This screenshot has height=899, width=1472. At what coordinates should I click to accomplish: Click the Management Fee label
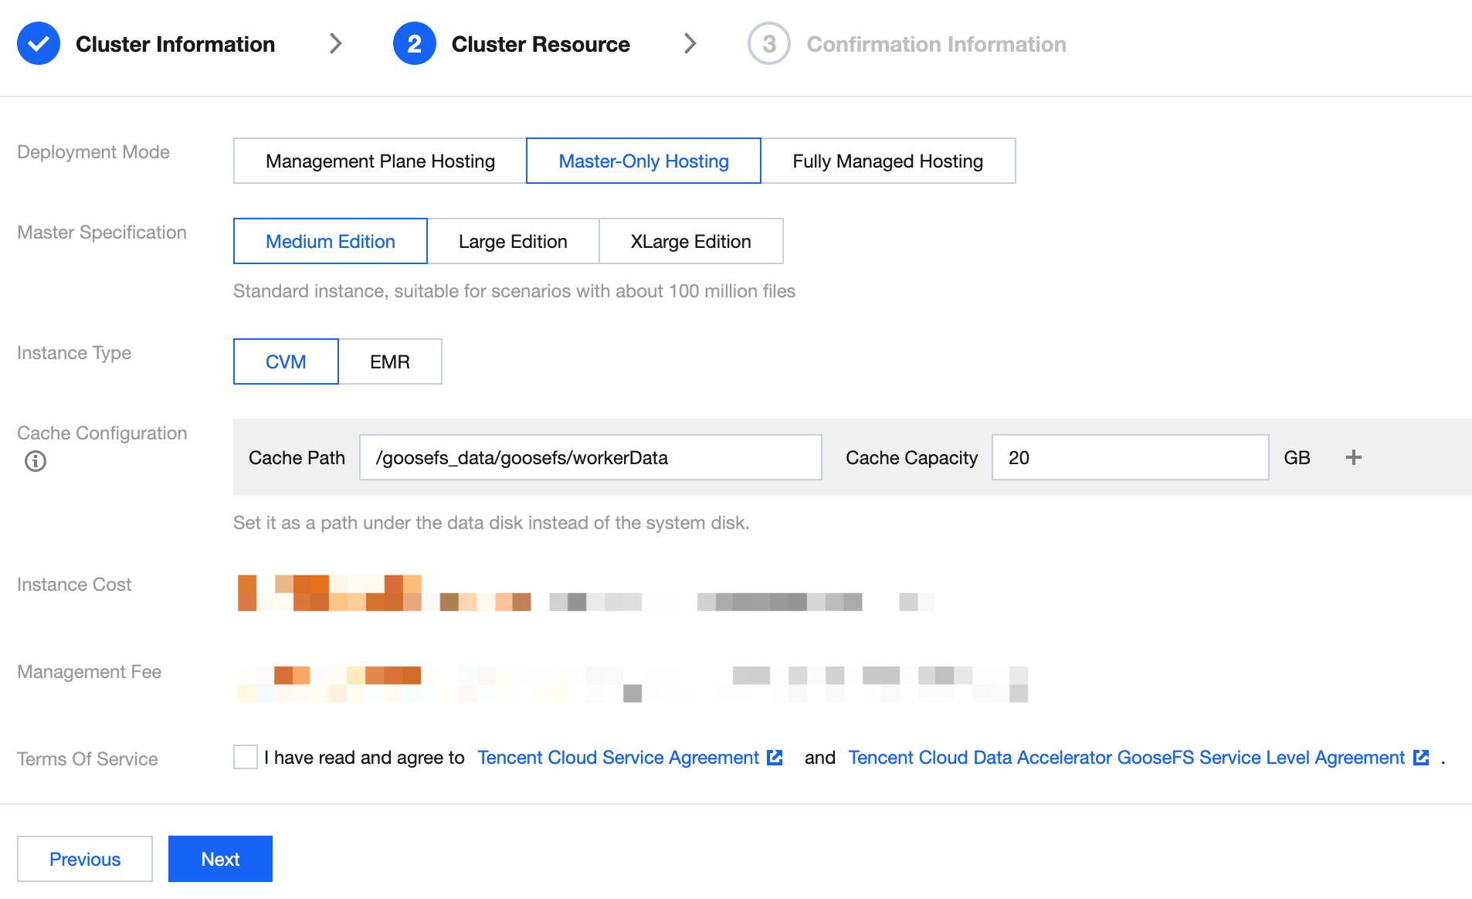pyautogui.click(x=89, y=672)
